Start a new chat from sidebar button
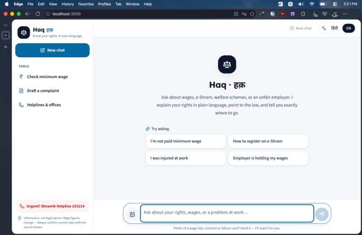This screenshot has width=362, height=235. coord(53,50)
